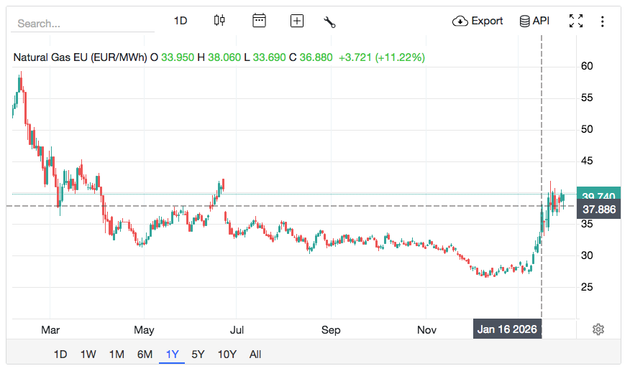Image resolution: width=630 pixels, height=376 pixels.
Task: Switch to 6M time range
Action: pyautogui.click(x=145, y=354)
